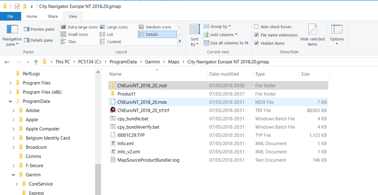The width and height of the screenshot is (378, 195).
Task: Select the Info_v2.xml file
Action: [218, 152]
